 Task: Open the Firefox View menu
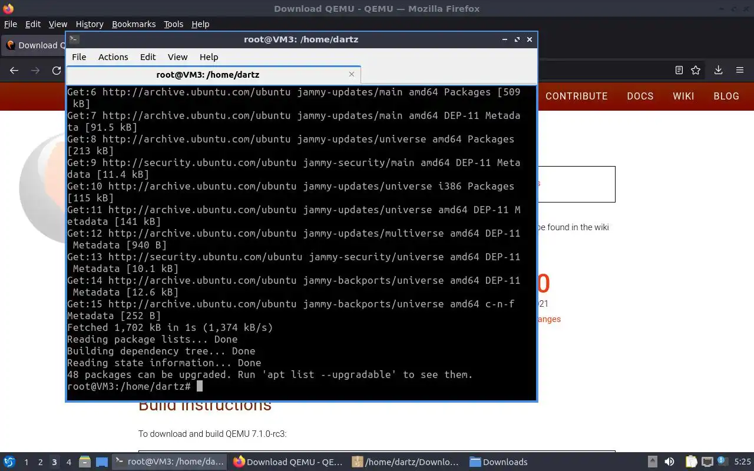58,24
